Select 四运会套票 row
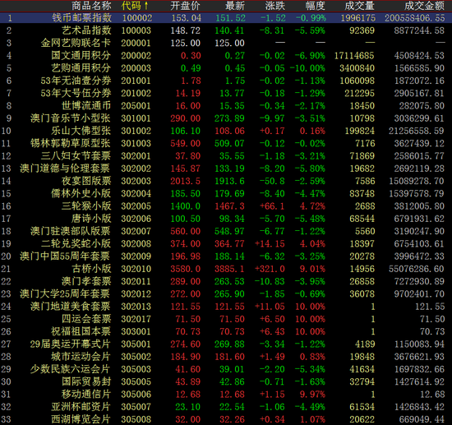 pos(226,319)
